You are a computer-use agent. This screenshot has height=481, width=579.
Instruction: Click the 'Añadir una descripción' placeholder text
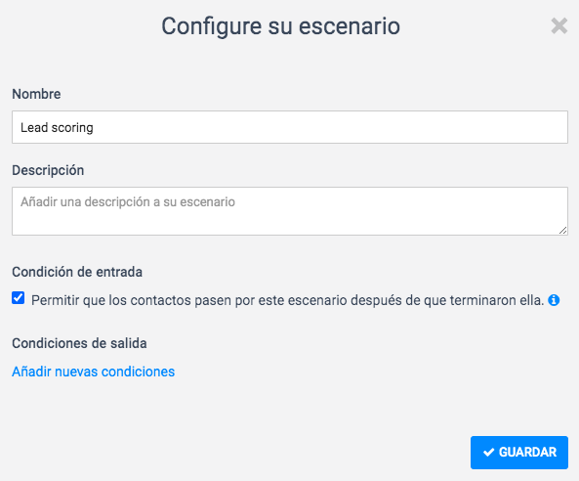[128, 201]
